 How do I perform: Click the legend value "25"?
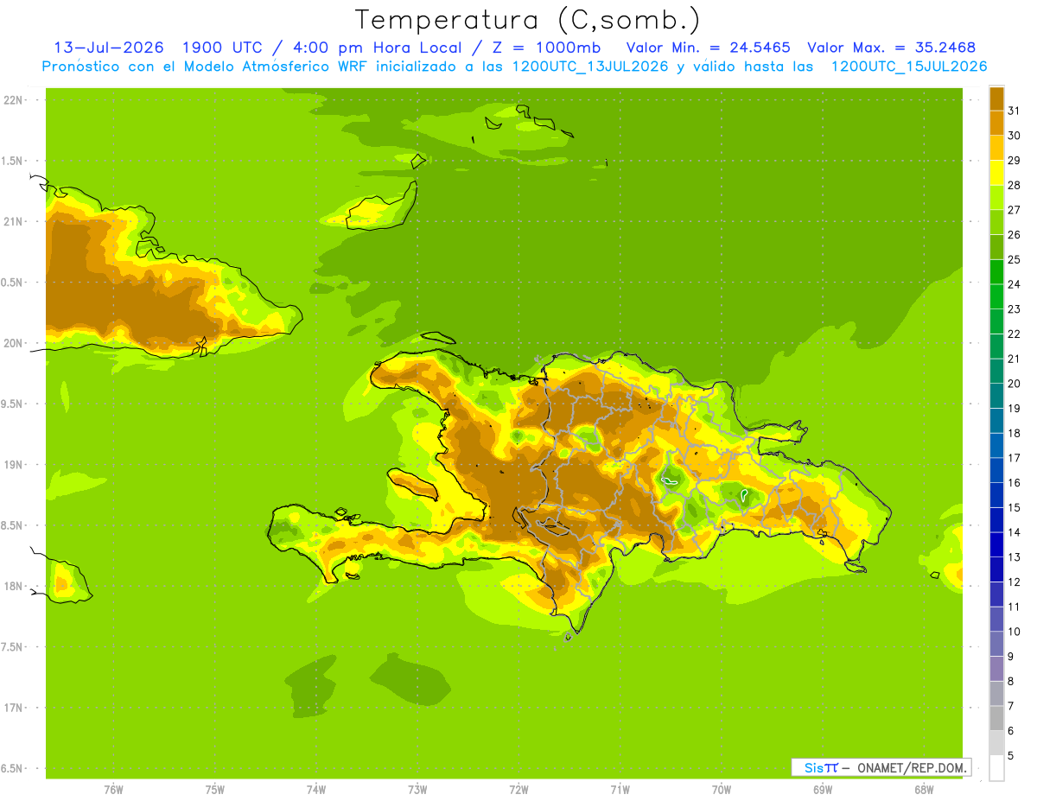[x=1015, y=260]
